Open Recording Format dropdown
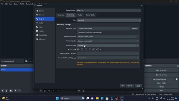179x101 pixels. (x=108, y=36)
